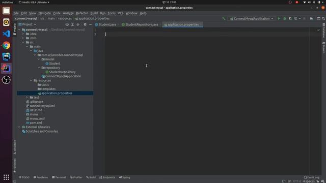Open the VCS menu

pos(120,13)
